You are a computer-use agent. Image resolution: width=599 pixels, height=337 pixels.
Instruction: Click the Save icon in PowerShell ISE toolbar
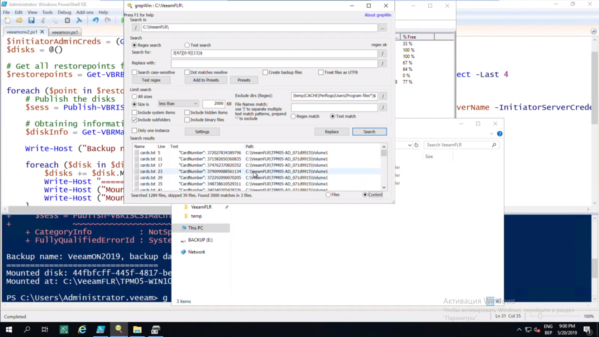click(x=31, y=21)
